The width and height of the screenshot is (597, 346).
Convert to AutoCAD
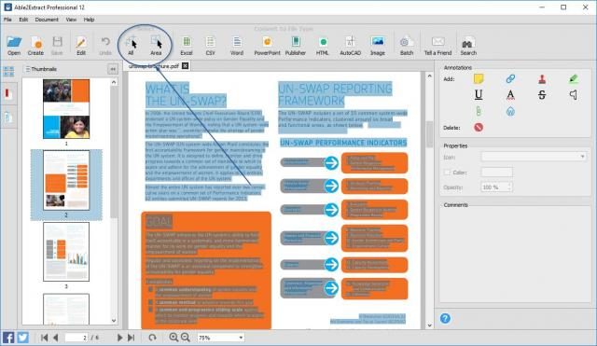[x=351, y=46]
